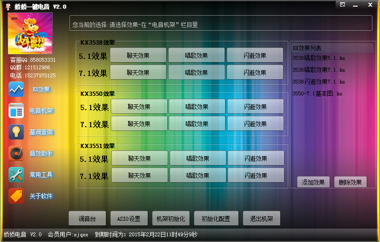The image size is (380, 242).
Task: Select 3538闪避效果7.1.kx list entry
Action: coord(319,82)
